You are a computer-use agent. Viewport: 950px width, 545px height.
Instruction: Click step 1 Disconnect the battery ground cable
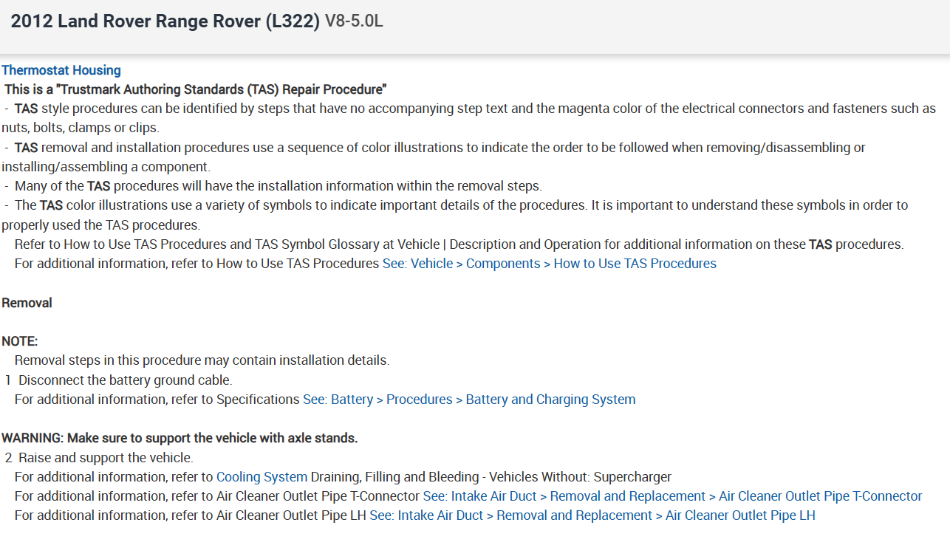[125, 380]
